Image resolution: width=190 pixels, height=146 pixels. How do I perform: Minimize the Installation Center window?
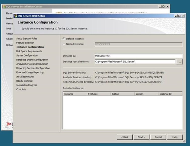click(x=160, y=7)
